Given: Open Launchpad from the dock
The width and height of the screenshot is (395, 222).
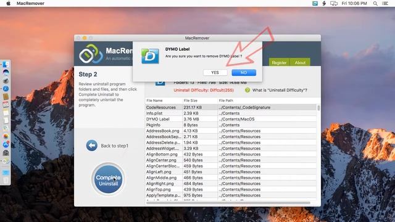Looking at the screenshot, I should [x=6, y=81].
